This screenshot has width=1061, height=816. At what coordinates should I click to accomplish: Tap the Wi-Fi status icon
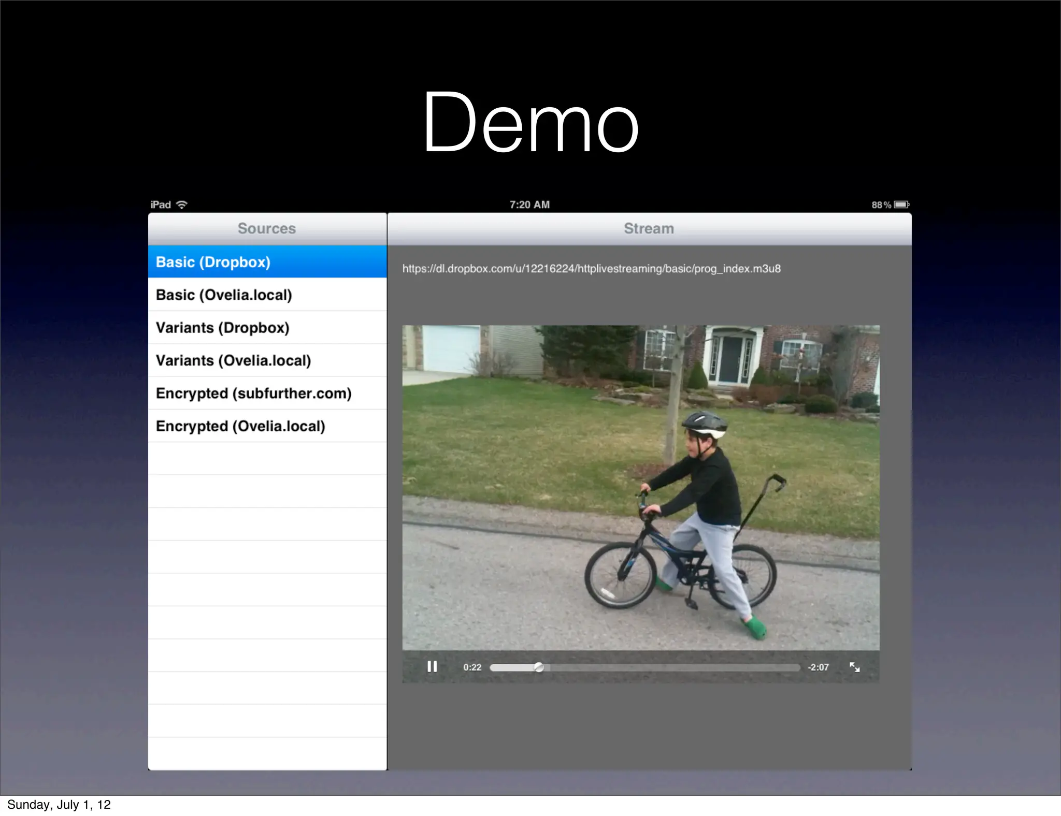click(181, 205)
